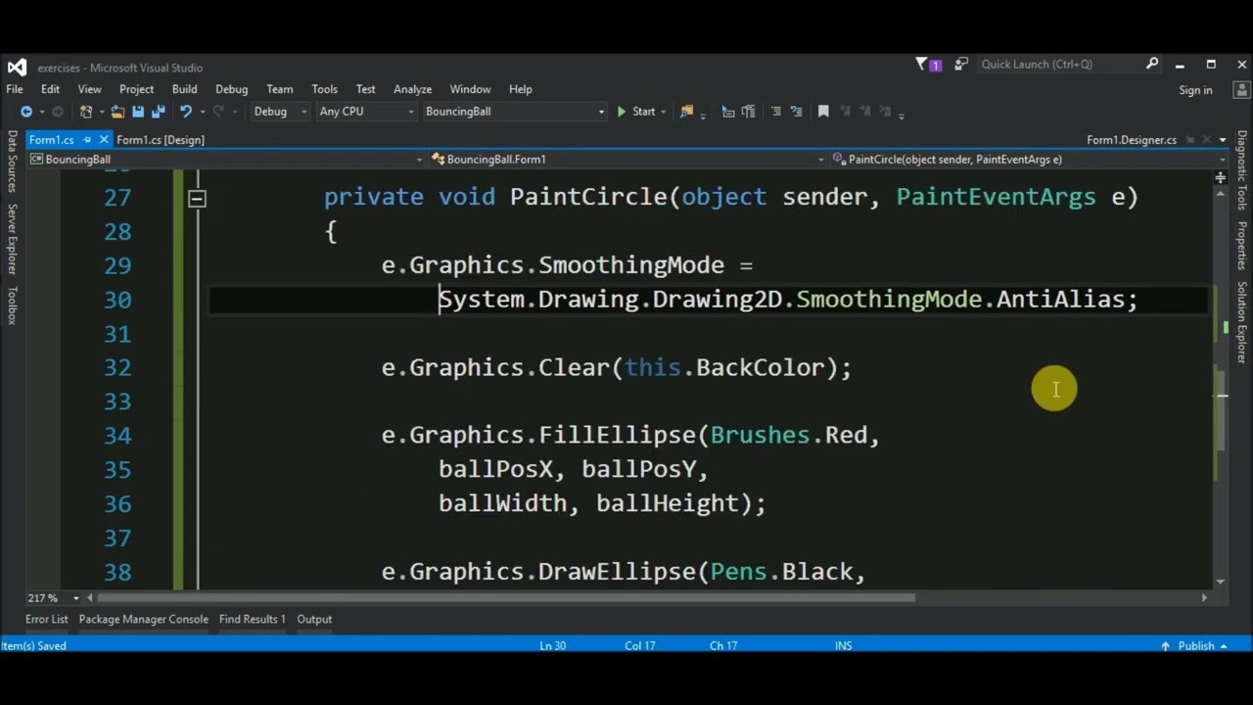Open the Package Manager Console tab
This screenshot has height=705, width=1253.
point(143,619)
